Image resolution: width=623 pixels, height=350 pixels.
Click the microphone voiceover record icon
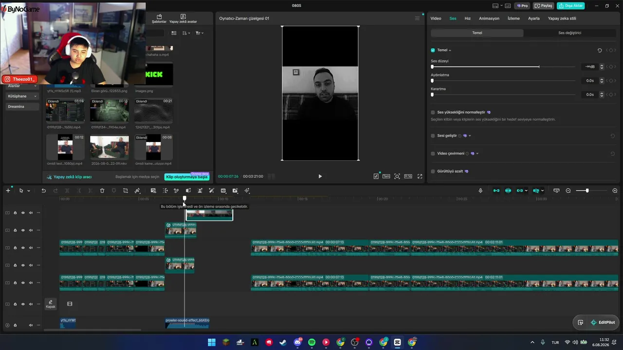pos(480,191)
